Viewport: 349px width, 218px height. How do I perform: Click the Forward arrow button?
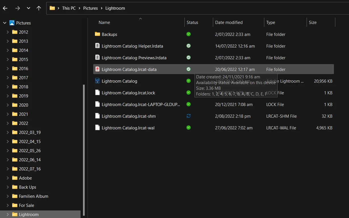click(18, 8)
